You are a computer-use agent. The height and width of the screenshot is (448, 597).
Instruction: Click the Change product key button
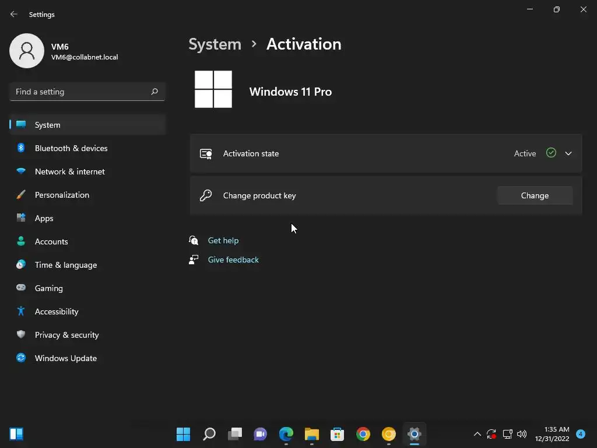pos(535,195)
